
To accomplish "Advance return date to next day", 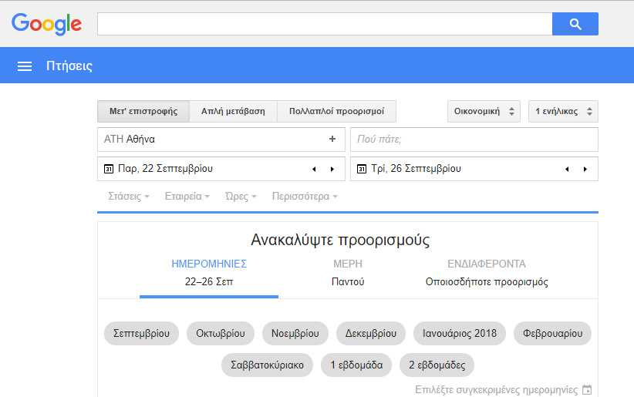I will click(585, 169).
